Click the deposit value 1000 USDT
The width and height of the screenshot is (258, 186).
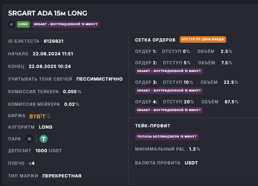coord(49,151)
